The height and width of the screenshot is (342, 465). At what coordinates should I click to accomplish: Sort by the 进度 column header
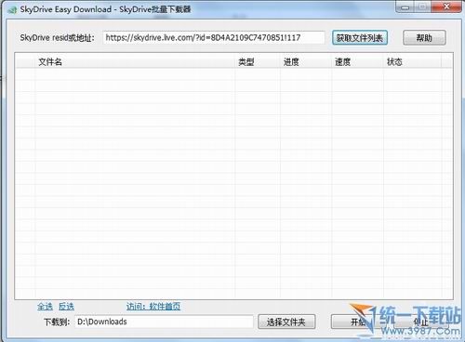306,62
